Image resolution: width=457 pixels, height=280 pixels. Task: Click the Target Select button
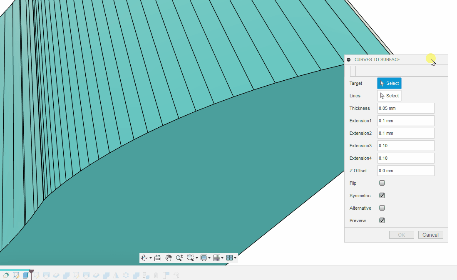pos(389,83)
